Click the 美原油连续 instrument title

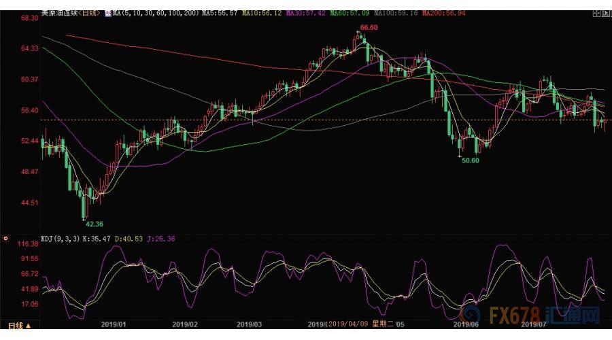pyautogui.click(x=60, y=14)
